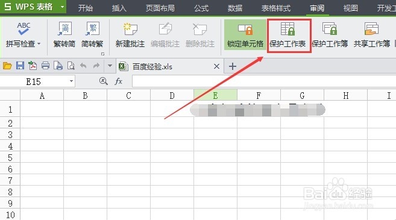This screenshot has width=396, height=220.
Task: Select column G header
Action: (303, 95)
